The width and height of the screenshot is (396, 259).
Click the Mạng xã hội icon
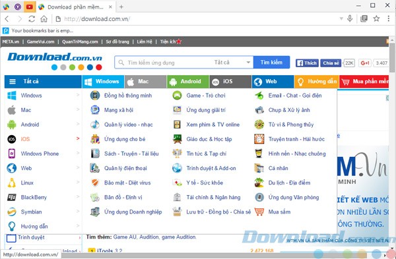tap(95, 110)
